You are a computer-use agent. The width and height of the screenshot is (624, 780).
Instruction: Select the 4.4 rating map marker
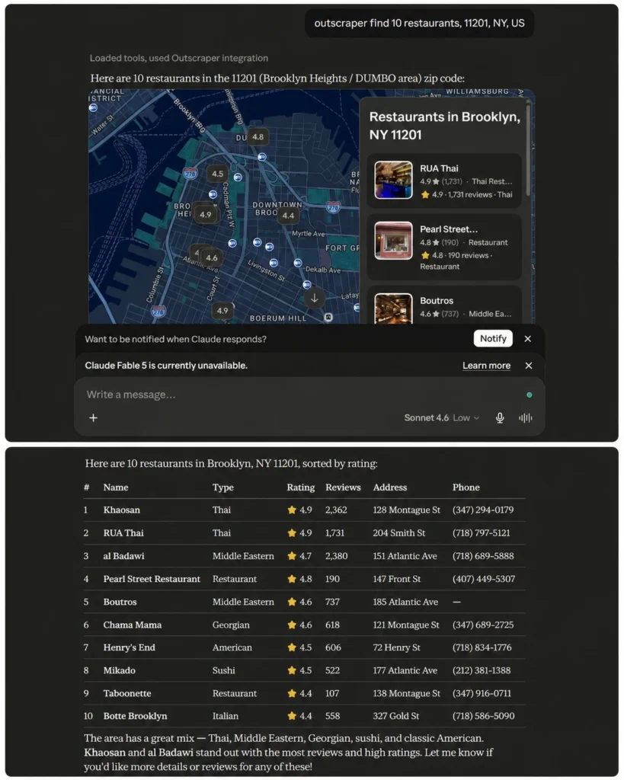[x=288, y=216]
